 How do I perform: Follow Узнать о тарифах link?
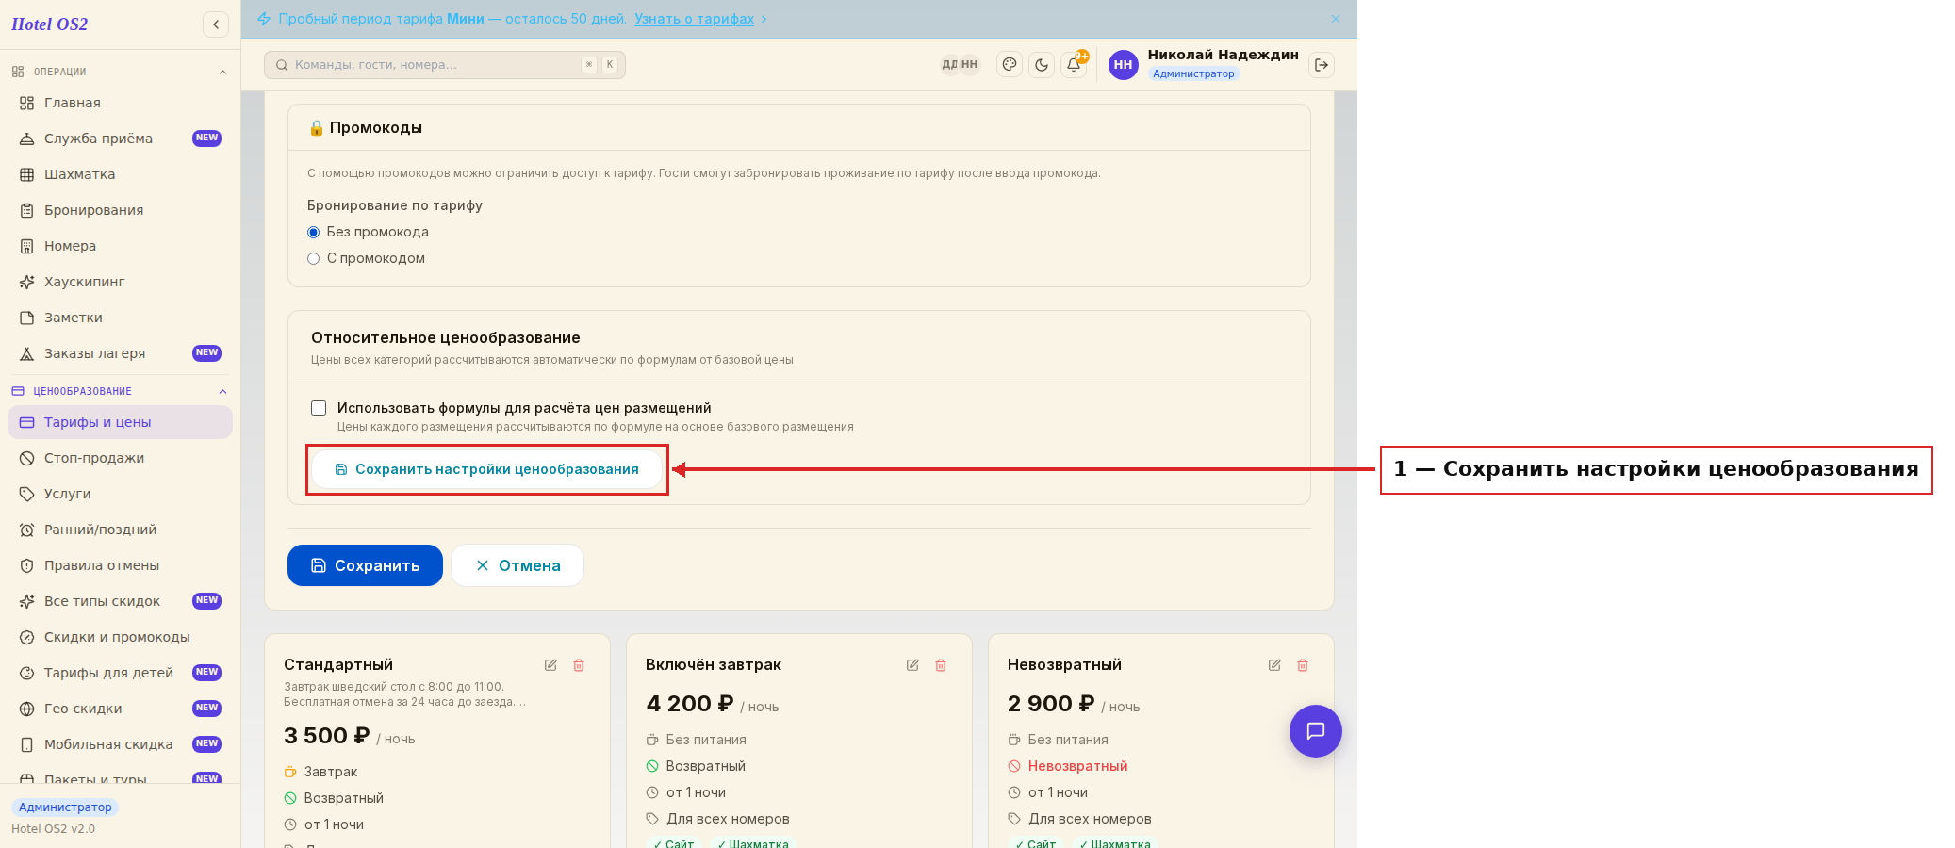point(694,19)
